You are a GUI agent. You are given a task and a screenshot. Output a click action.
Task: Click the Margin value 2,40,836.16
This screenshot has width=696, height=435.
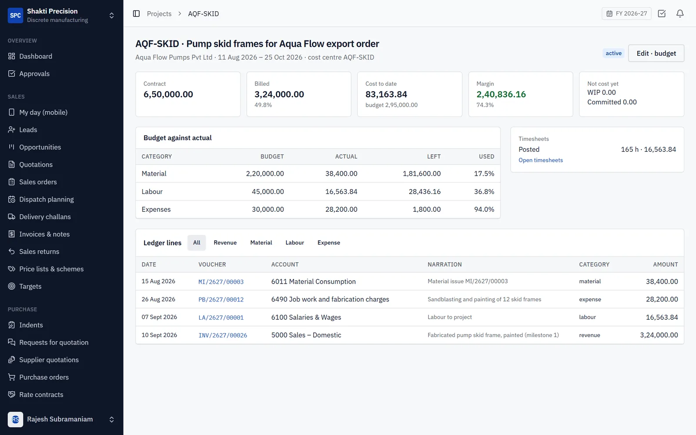501,94
